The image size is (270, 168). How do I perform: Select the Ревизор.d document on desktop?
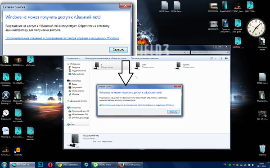tap(6, 132)
